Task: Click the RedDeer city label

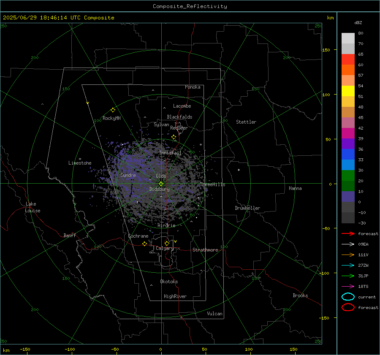Action: (x=179, y=128)
